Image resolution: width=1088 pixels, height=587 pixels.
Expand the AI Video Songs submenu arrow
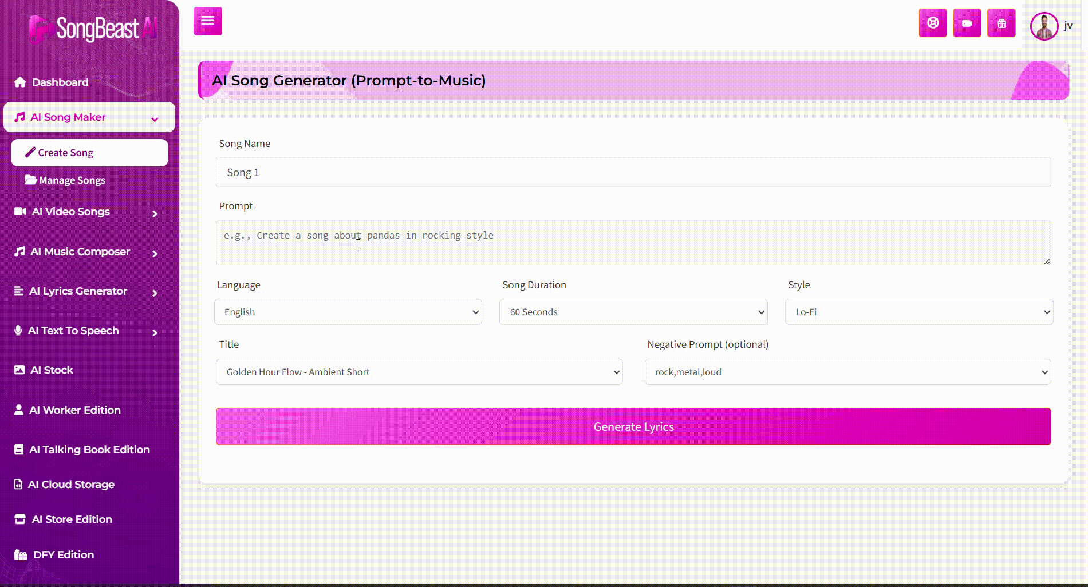[155, 213]
